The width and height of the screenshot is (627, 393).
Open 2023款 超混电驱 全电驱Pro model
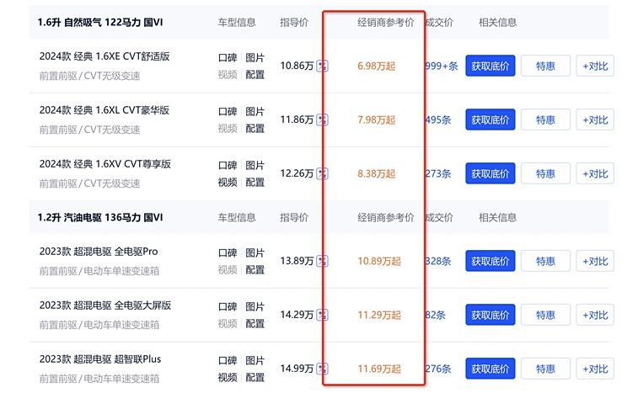(99, 252)
